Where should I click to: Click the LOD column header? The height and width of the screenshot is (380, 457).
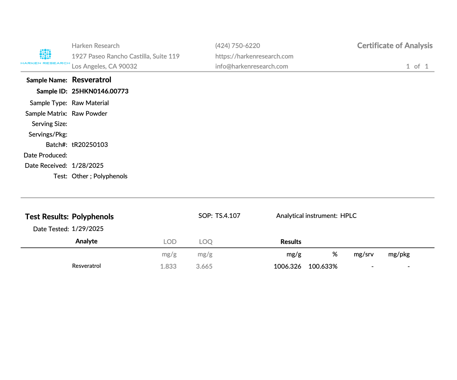pos(170,242)
